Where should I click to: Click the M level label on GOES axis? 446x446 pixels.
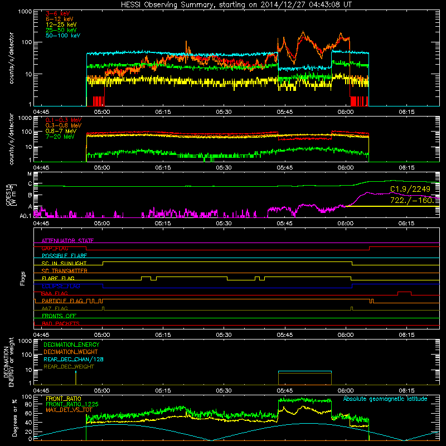point(30,174)
